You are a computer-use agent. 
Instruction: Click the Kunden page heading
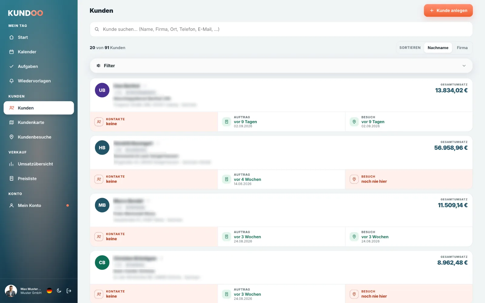[101, 11]
